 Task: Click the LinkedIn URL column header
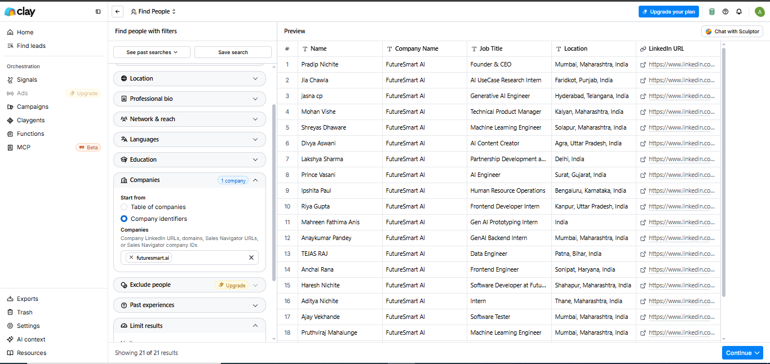point(678,48)
